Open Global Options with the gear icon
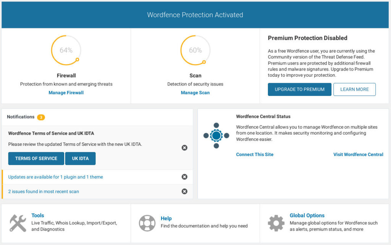 pos(276,222)
